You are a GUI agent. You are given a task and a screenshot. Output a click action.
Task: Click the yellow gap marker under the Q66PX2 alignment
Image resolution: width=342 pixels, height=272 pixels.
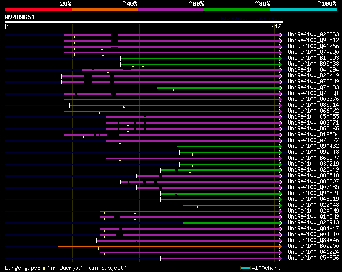[x=100, y=113]
